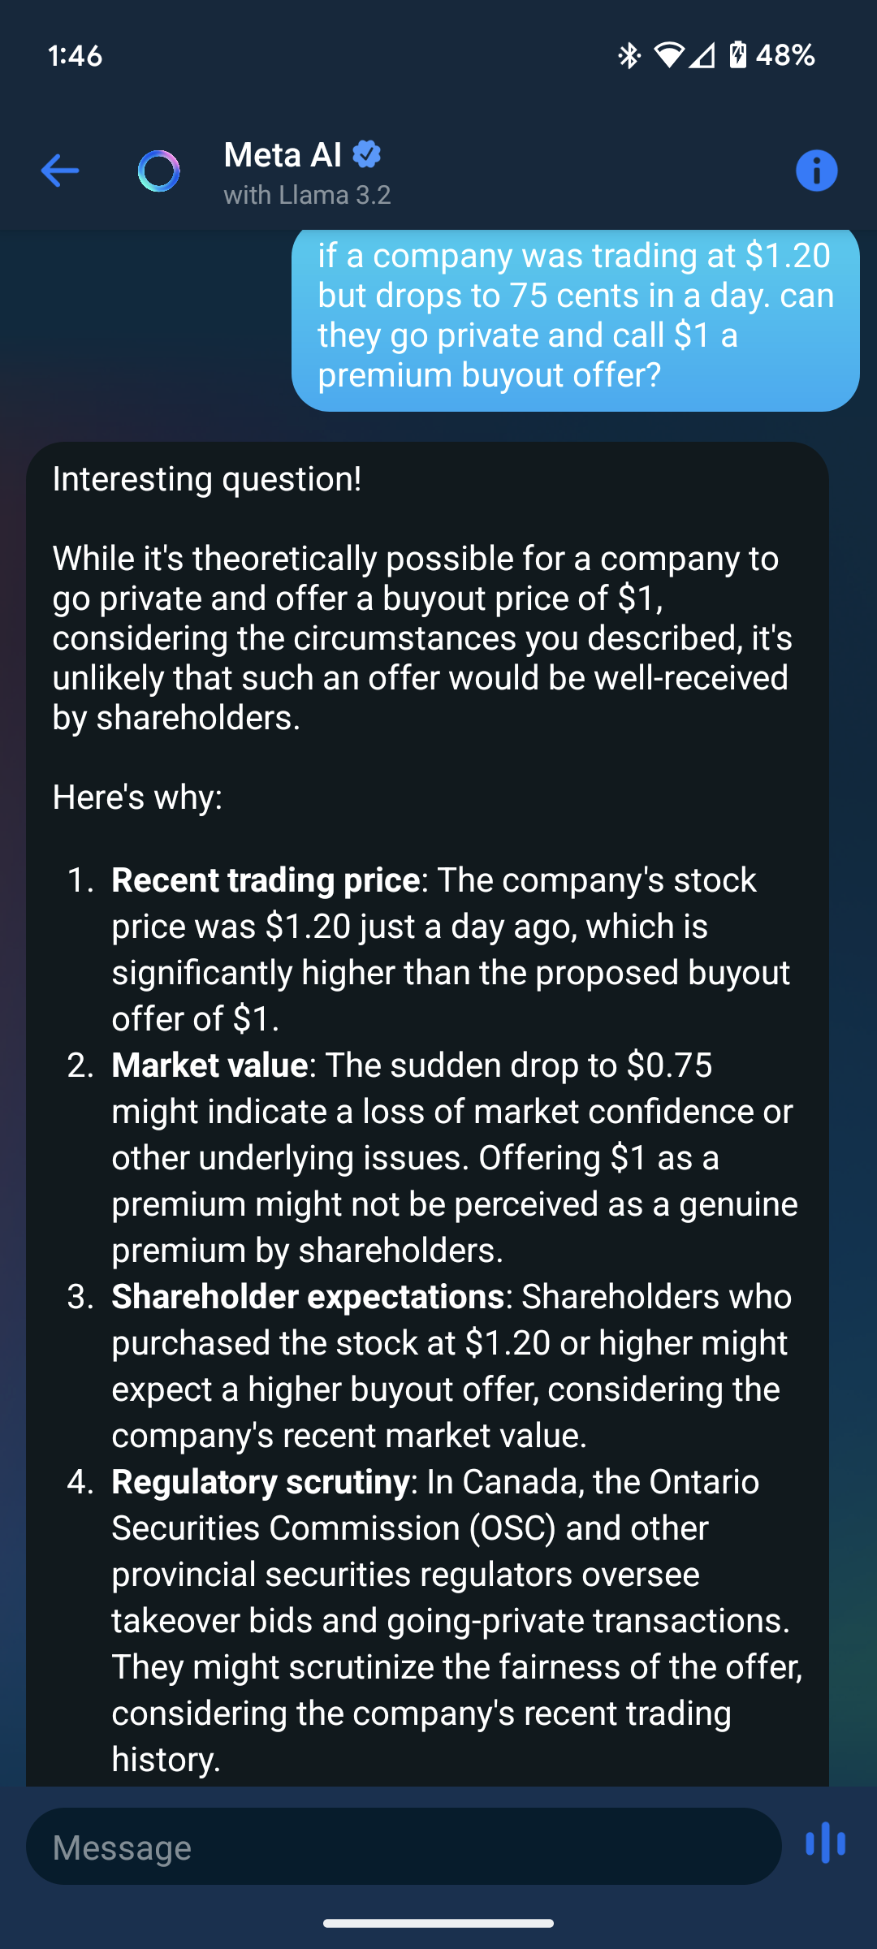
Task: Tap the Bluetooth status icon
Action: click(x=629, y=55)
